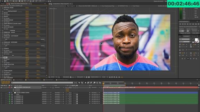The height and width of the screenshot is (112, 200).
Task: Collapse the BORDER RELAX effect group
Action: (x=1, y=20)
